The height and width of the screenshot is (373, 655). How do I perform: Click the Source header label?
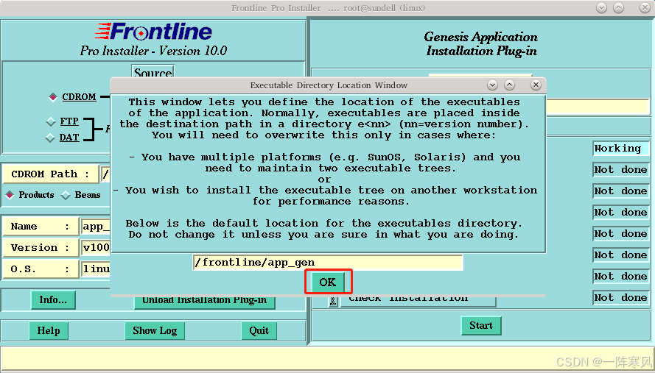153,72
